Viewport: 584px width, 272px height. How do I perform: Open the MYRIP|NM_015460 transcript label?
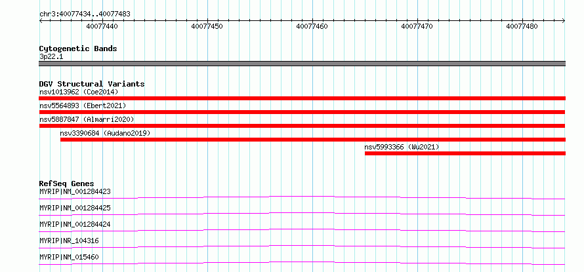pos(69,257)
